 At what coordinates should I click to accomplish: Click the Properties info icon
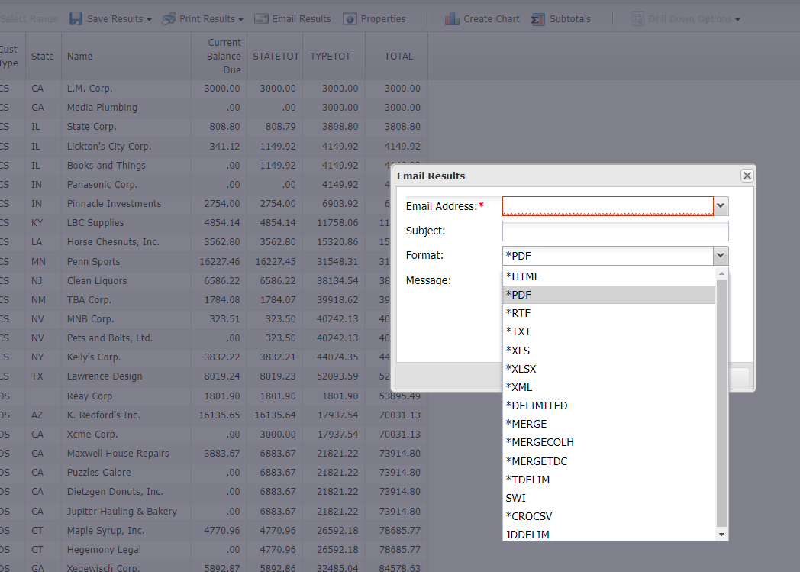tap(350, 19)
